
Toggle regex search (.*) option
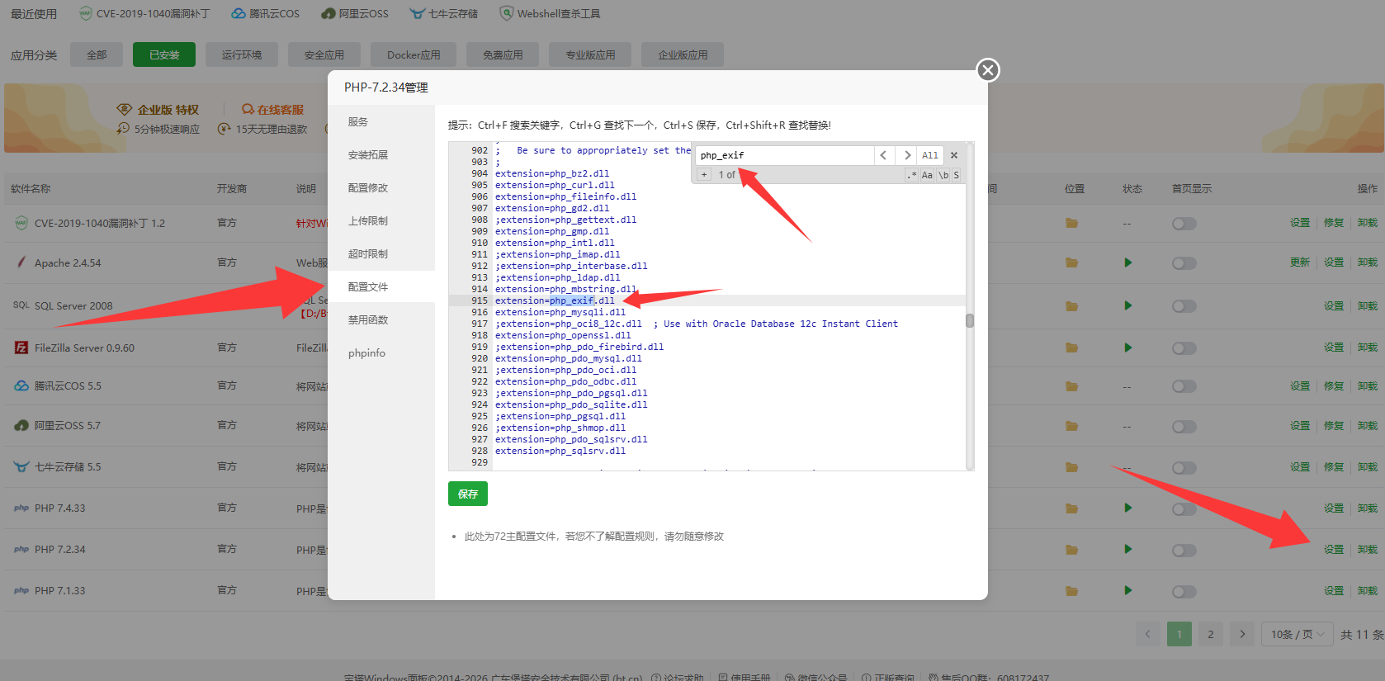pyautogui.click(x=911, y=175)
